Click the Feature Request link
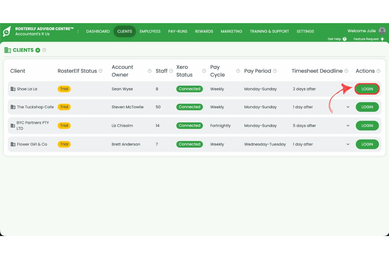Image resolution: width=389 pixels, height=259 pixels. [366, 39]
